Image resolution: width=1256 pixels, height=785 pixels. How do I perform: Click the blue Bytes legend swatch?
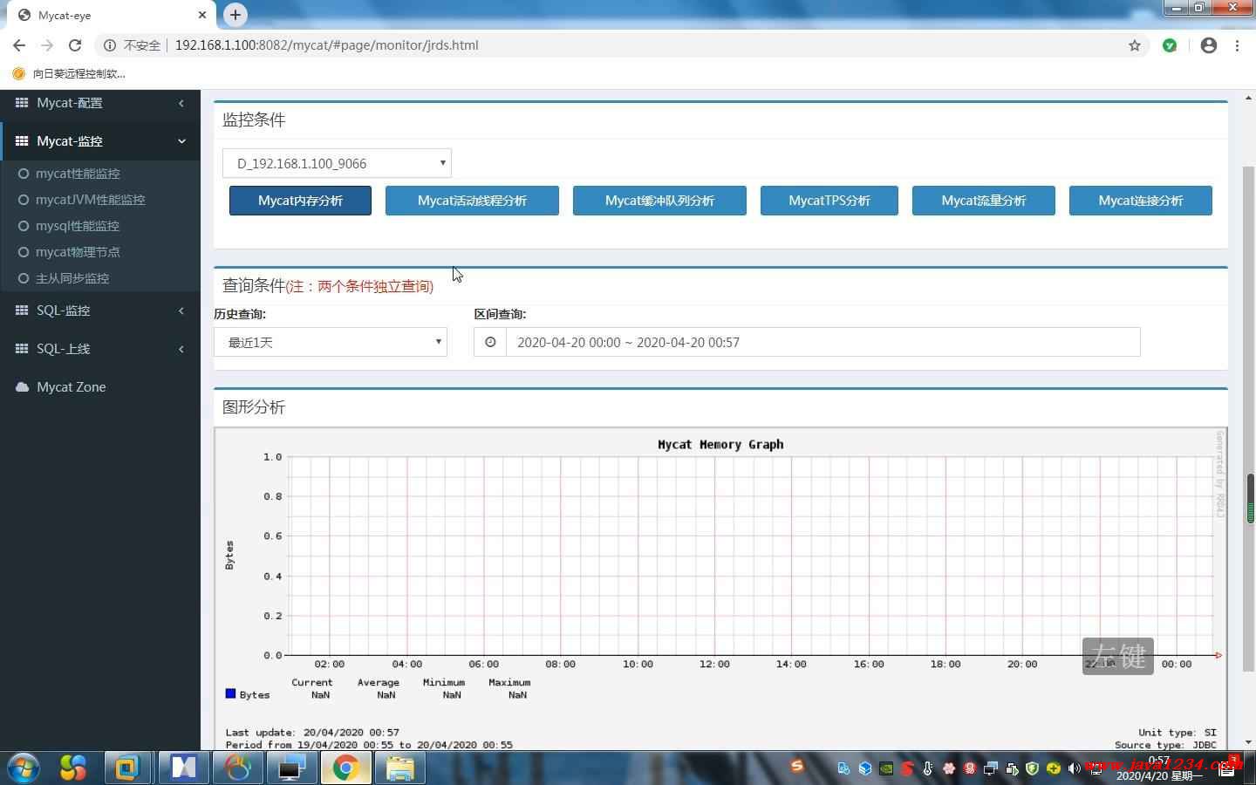tap(230, 693)
